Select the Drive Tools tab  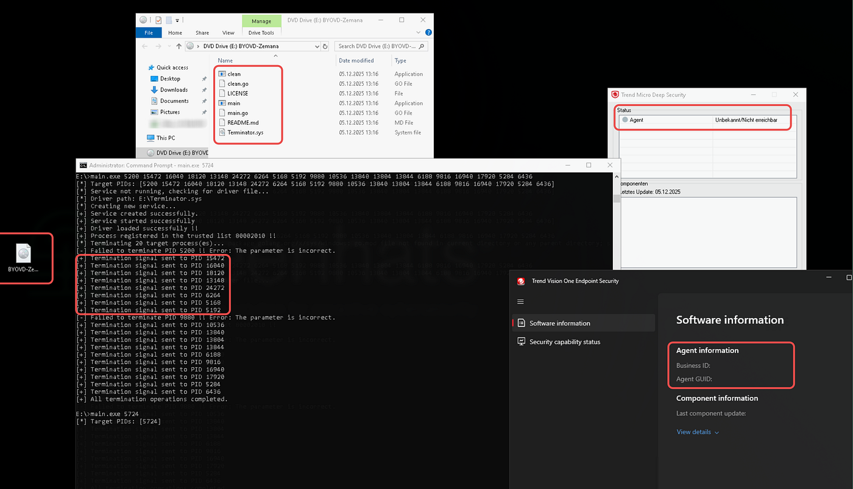[261, 33]
